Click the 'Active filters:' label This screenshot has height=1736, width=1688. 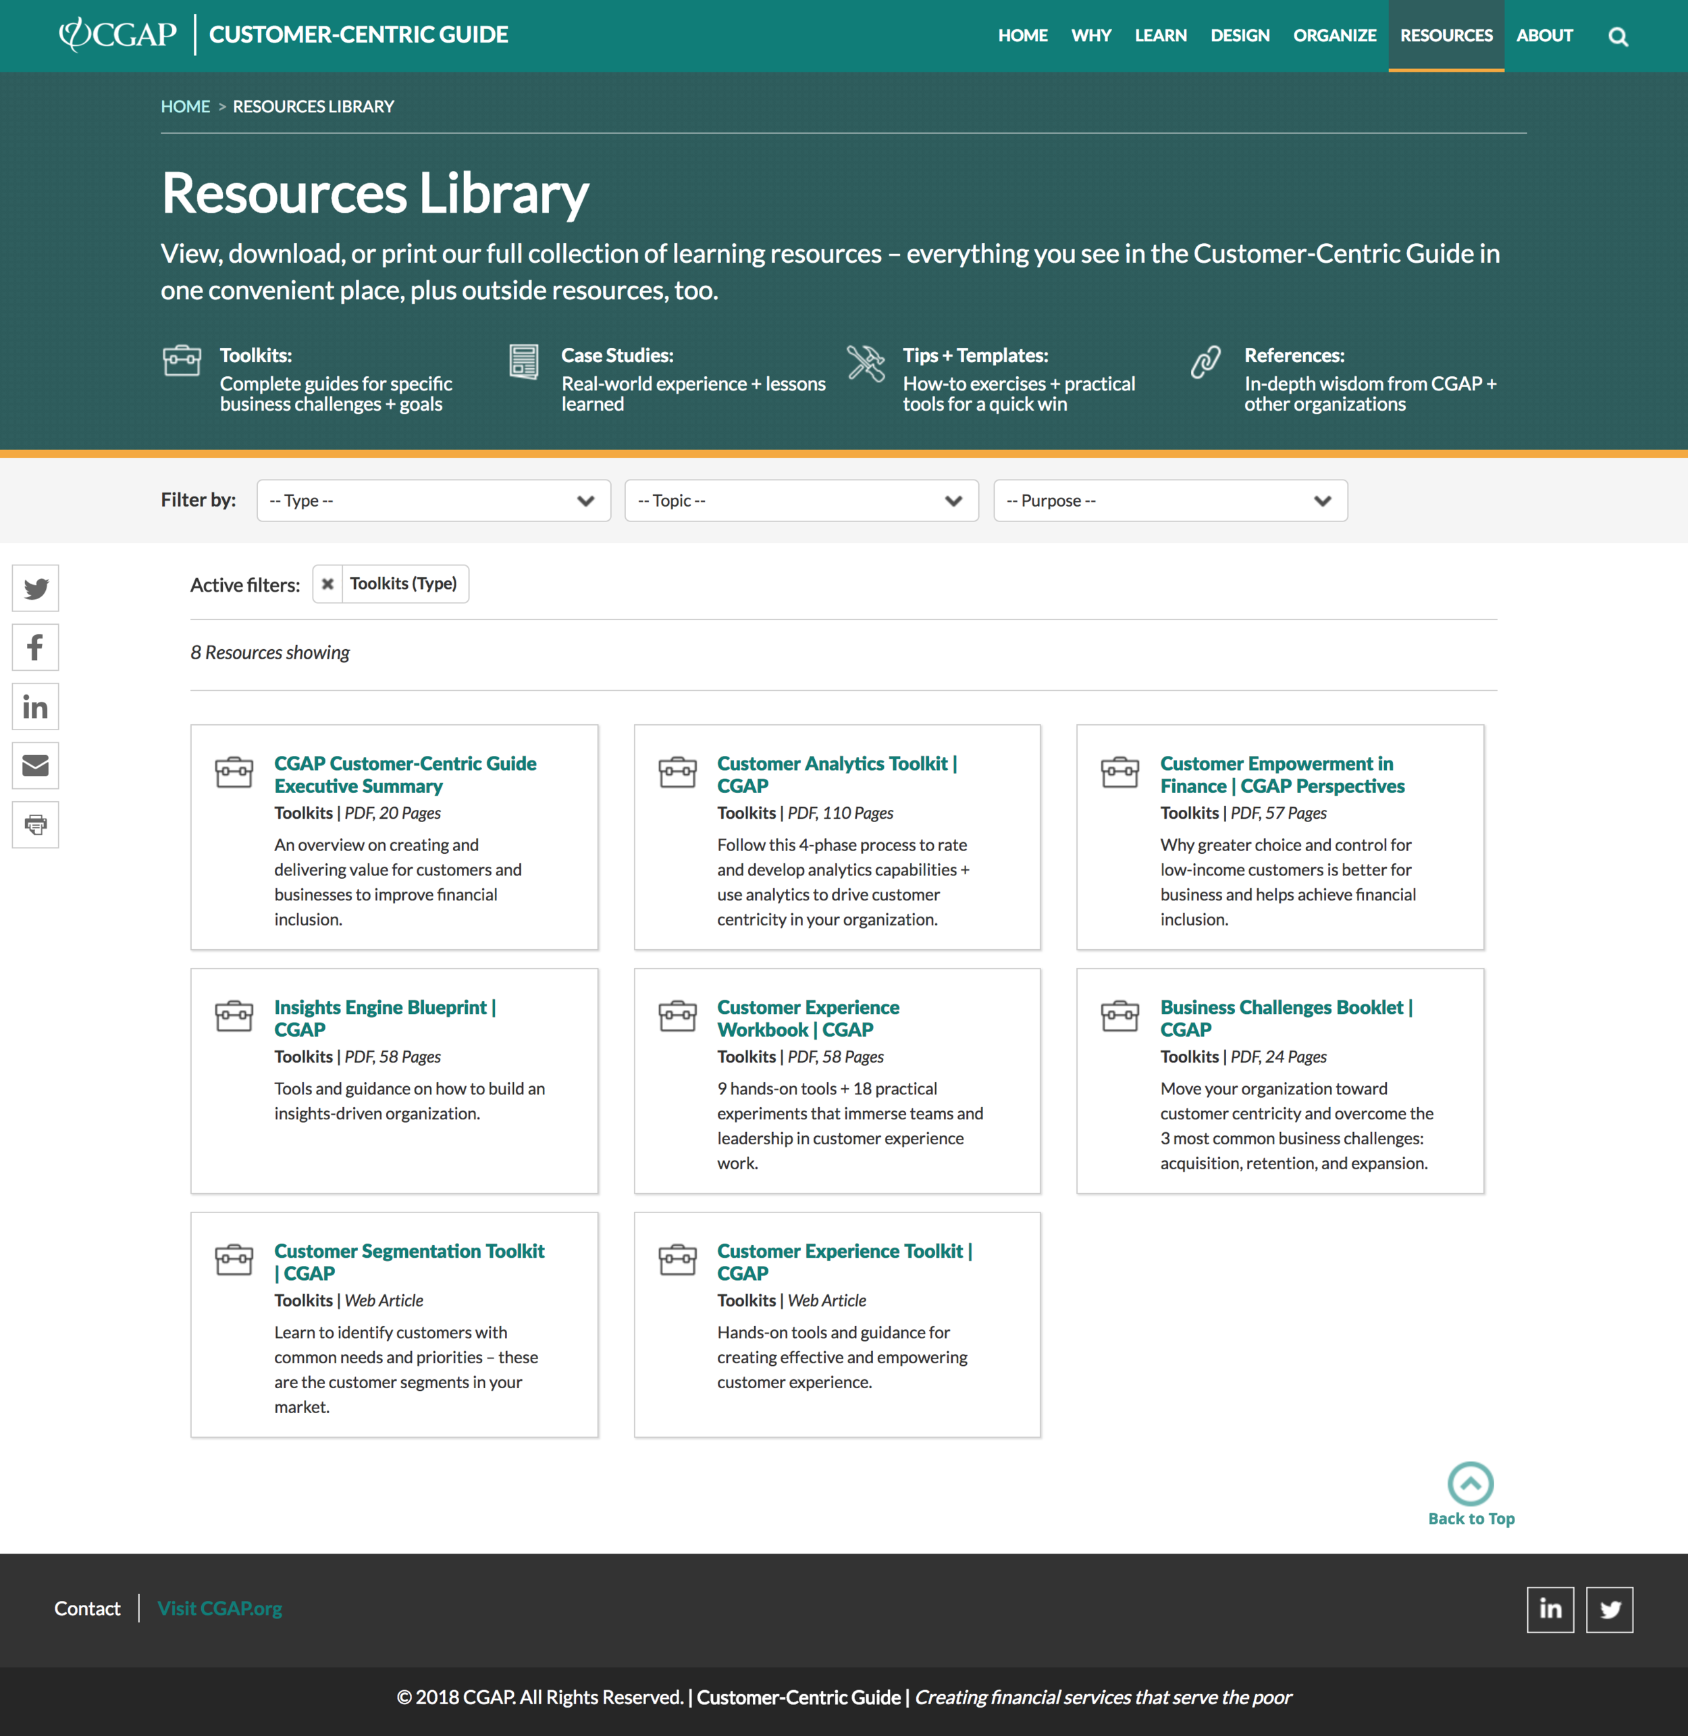point(244,586)
